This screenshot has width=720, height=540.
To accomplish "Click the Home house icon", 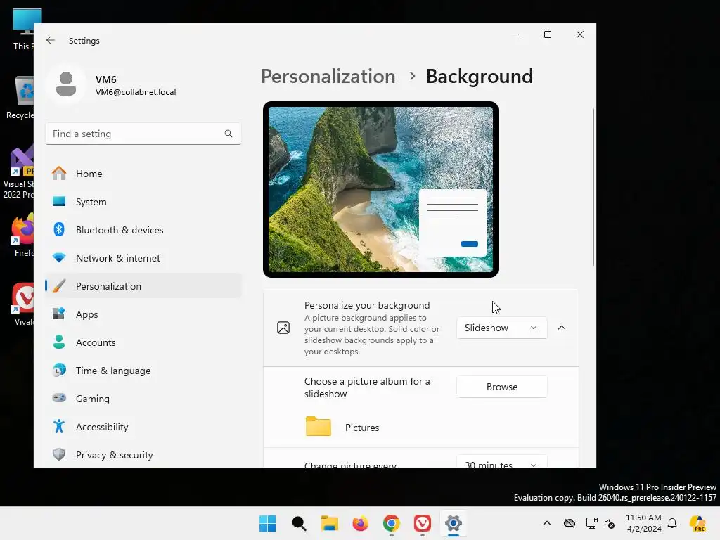I will (x=59, y=174).
